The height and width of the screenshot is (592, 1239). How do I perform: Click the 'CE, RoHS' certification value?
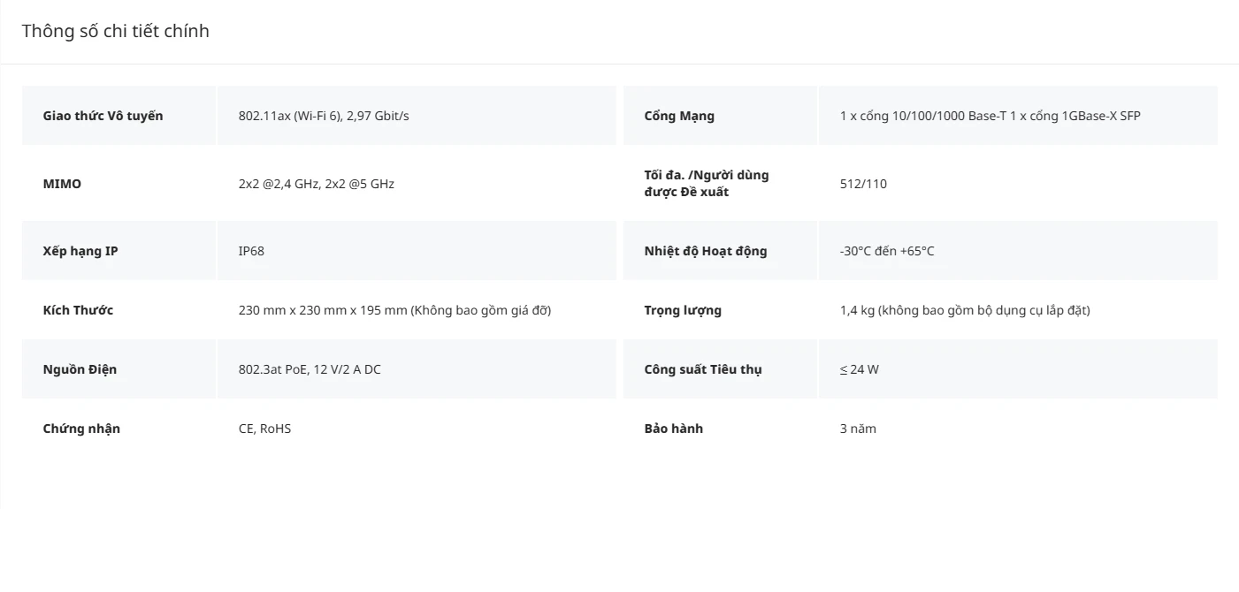(264, 429)
